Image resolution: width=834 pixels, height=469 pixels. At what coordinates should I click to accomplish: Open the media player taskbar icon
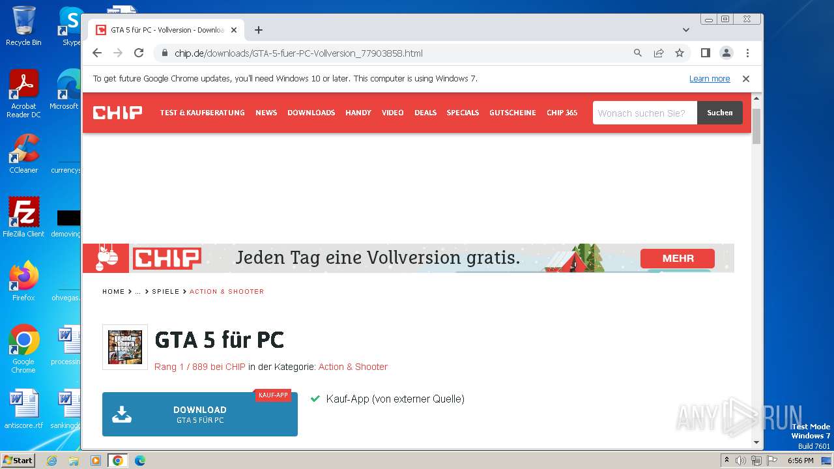[x=96, y=461]
